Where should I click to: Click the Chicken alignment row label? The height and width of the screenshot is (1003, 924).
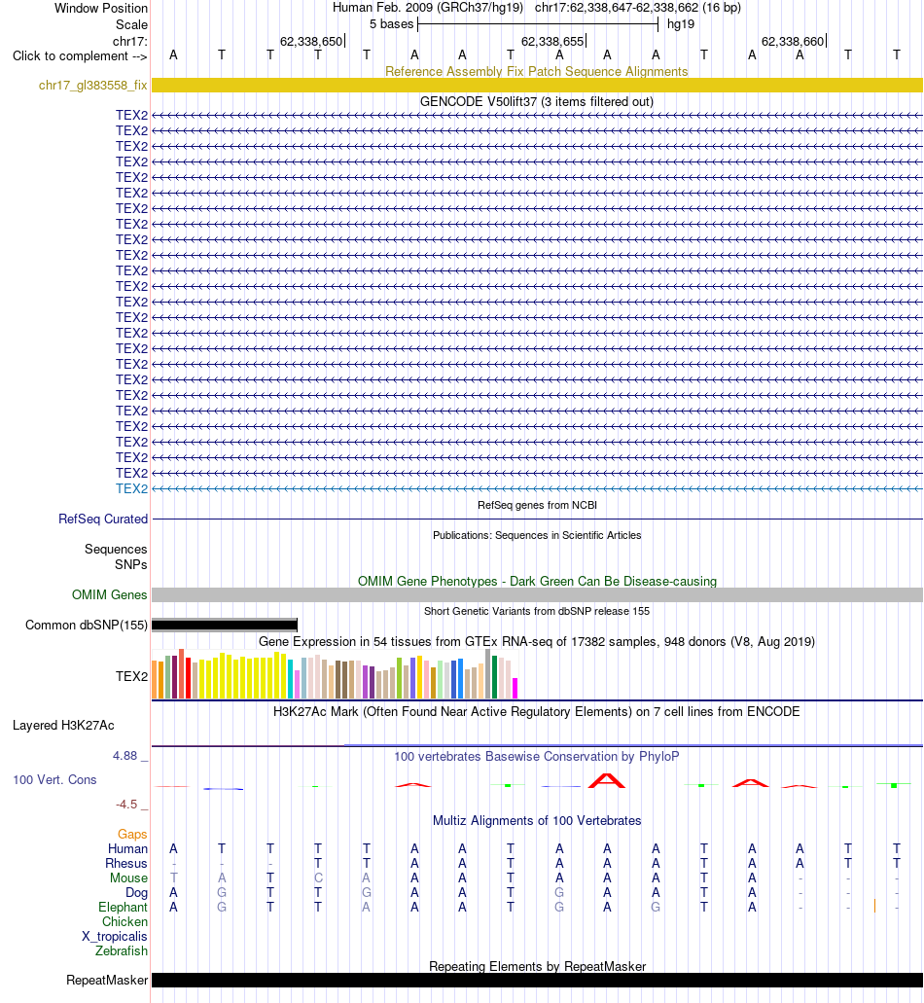click(124, 921)
